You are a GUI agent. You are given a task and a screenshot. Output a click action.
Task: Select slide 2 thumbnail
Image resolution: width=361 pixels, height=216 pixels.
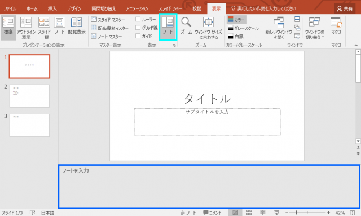tap(29, 96)
